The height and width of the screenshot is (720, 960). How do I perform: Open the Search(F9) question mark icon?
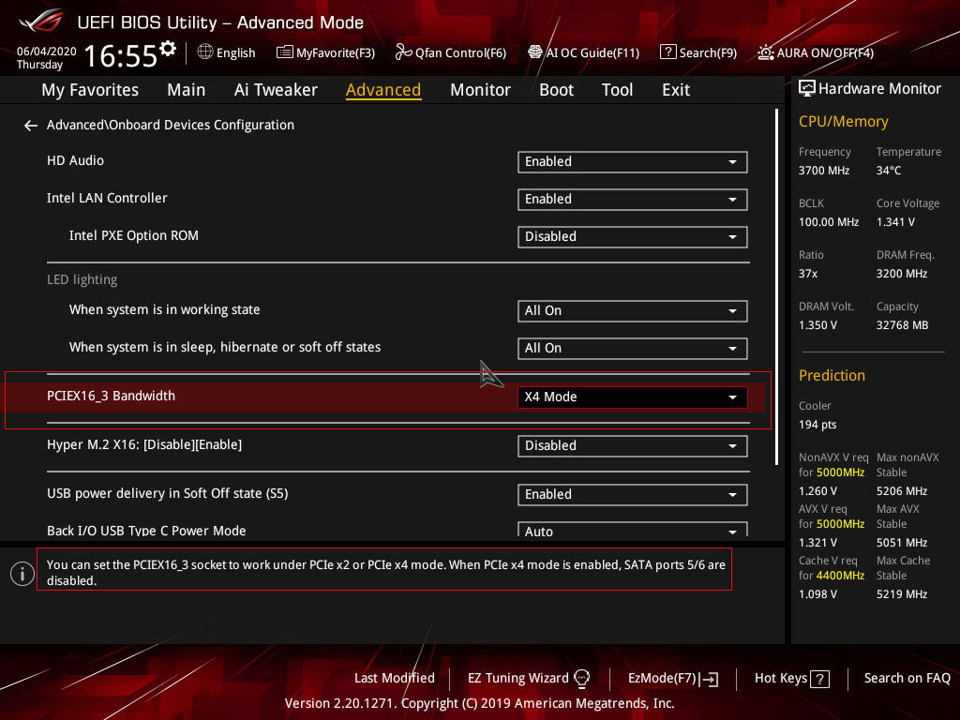[x=667, y=52]
